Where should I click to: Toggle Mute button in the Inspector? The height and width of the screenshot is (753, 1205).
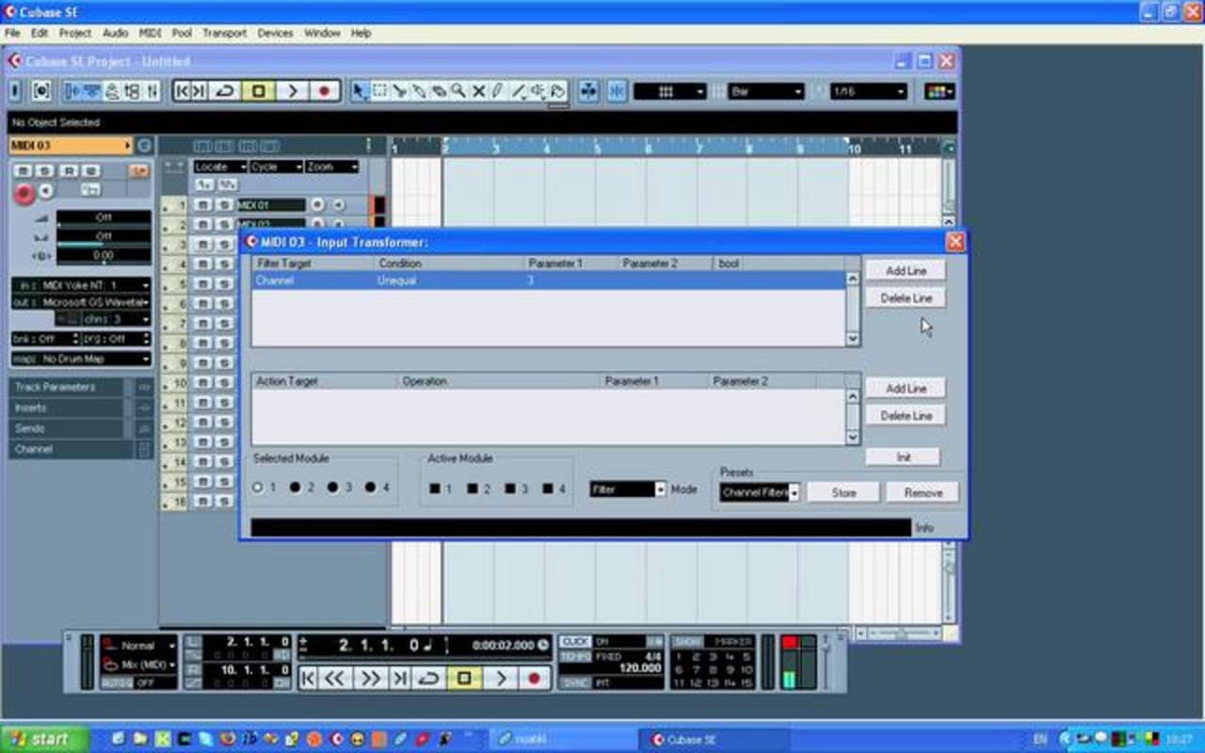point(22,170)
